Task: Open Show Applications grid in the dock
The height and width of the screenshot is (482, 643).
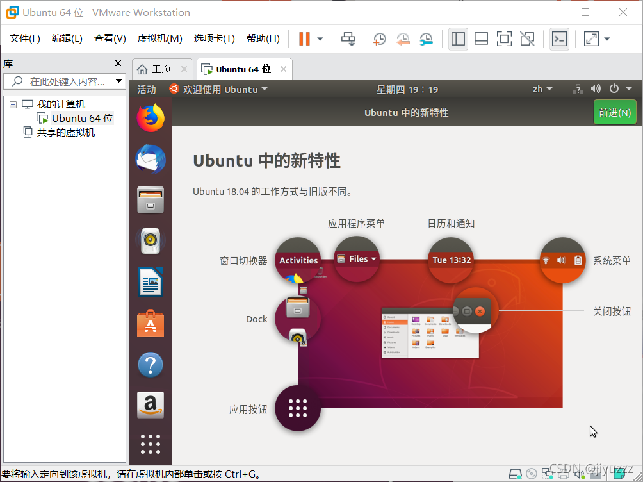Action: pos(150,444)
